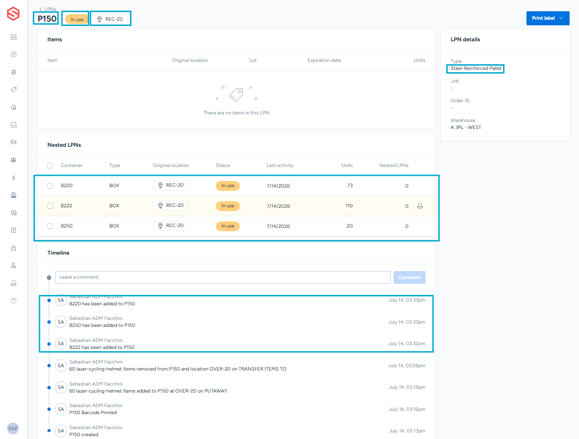Image resolution: width=579 pixels, height=439 pixels.
Task: Open the warehouse building sidebar icon
Action: point(14,248)
